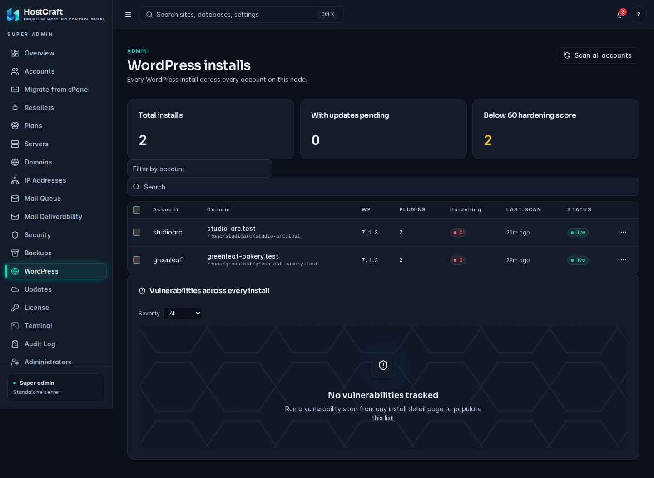Select the studioarc row checkbox

137,232
